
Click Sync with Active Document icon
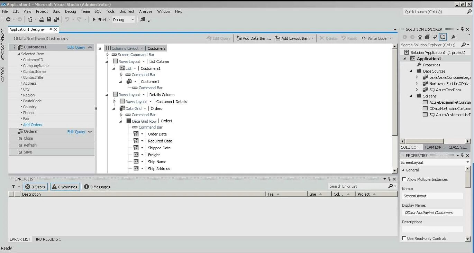click(435, 37)
